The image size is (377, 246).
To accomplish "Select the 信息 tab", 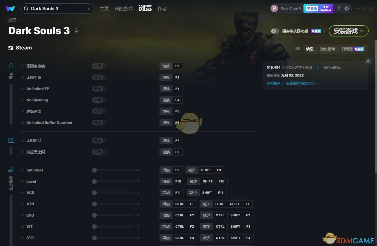I will 310,49.
